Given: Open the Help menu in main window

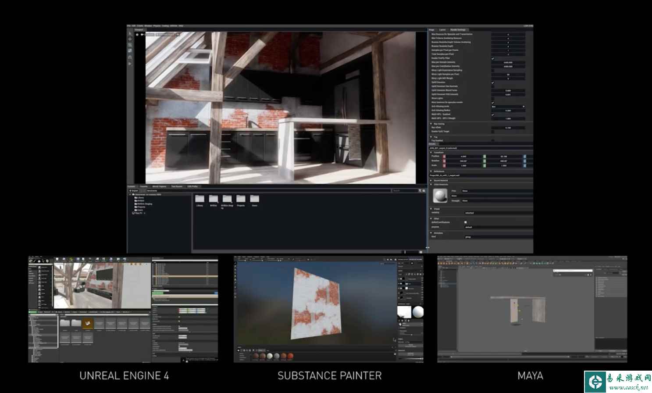Looking at the screenshot, I should click(x=181, y=26).
